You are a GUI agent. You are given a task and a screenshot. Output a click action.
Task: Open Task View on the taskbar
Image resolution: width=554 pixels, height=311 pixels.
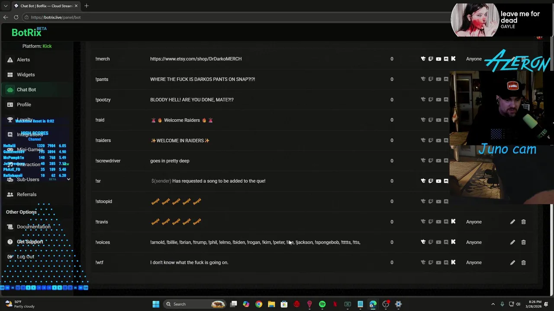[x=233, y=304]
